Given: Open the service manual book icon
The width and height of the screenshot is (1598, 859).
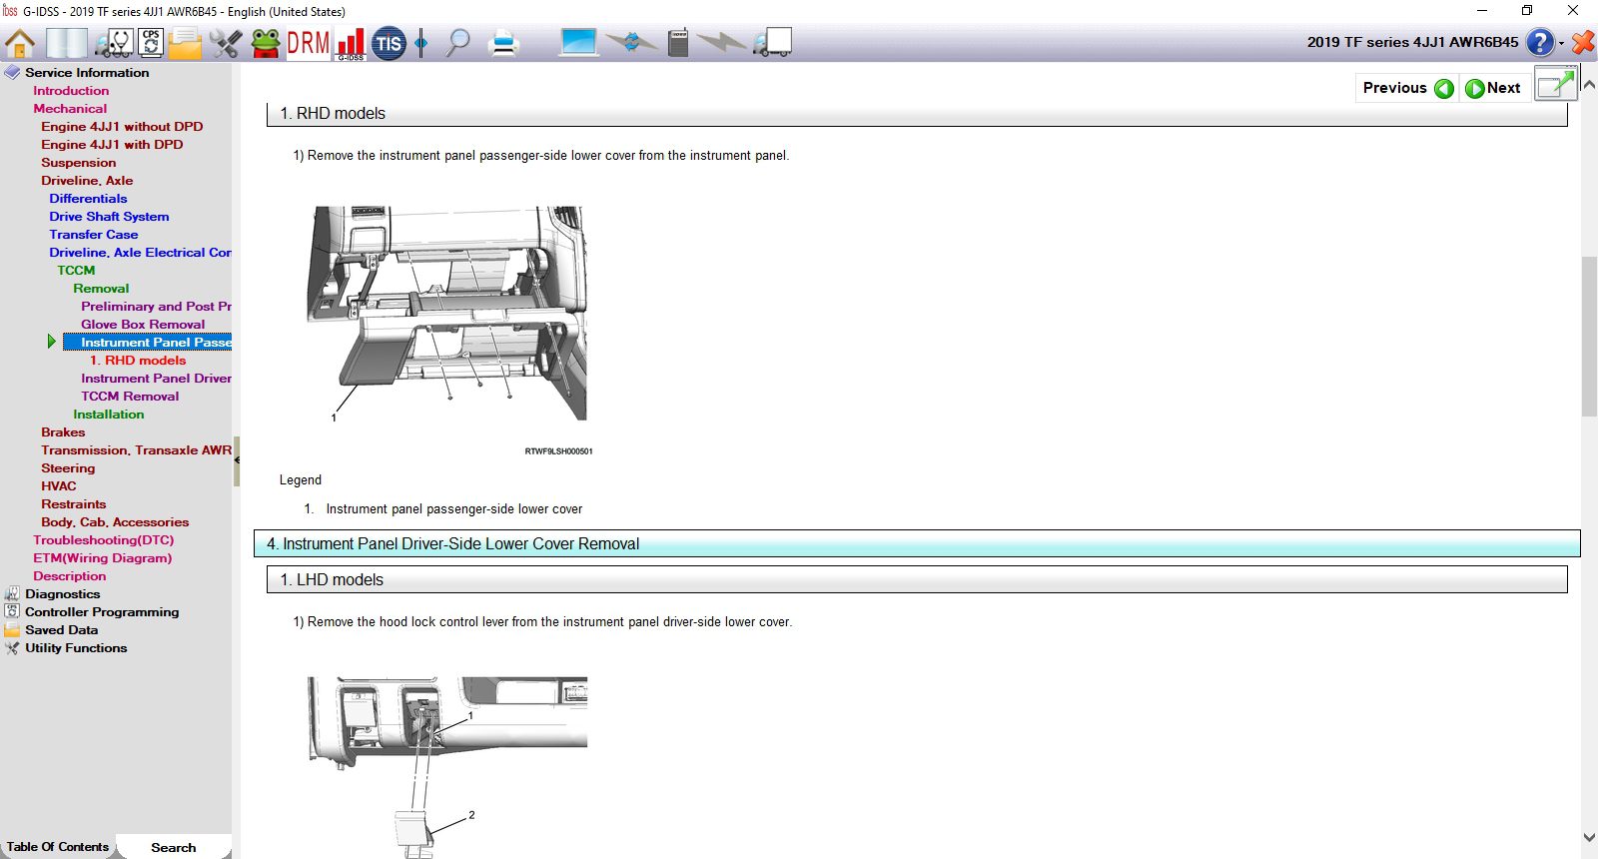Looking at the screenshot, I should [x=67, y=43].
